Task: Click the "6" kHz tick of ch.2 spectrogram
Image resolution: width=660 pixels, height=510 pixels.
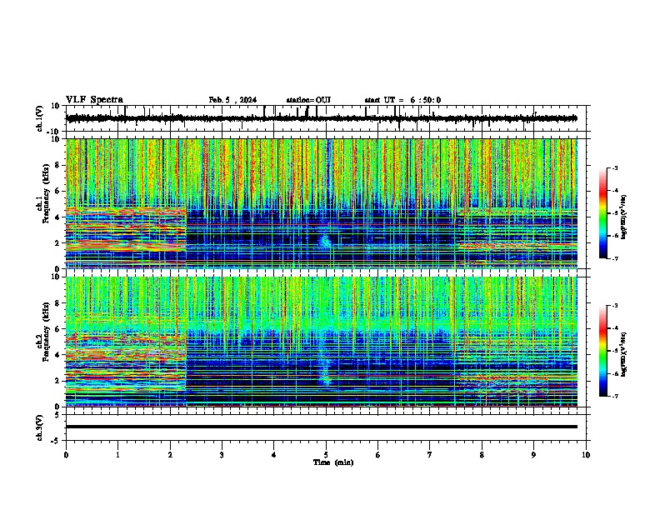Action: 57,328
